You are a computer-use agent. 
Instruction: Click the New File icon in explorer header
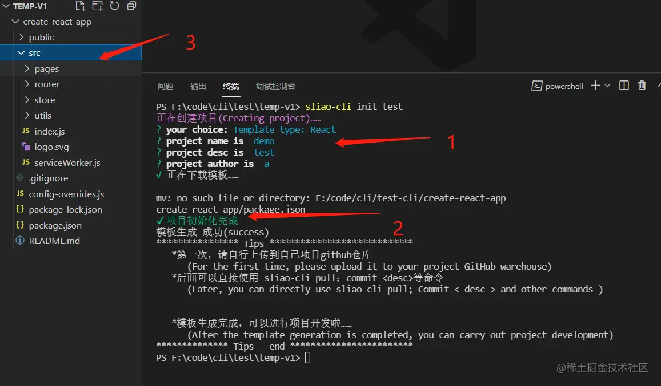[x=80, y=6]
